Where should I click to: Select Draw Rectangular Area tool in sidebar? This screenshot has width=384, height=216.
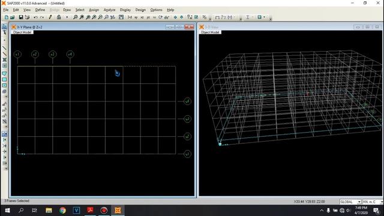point(4,80)
